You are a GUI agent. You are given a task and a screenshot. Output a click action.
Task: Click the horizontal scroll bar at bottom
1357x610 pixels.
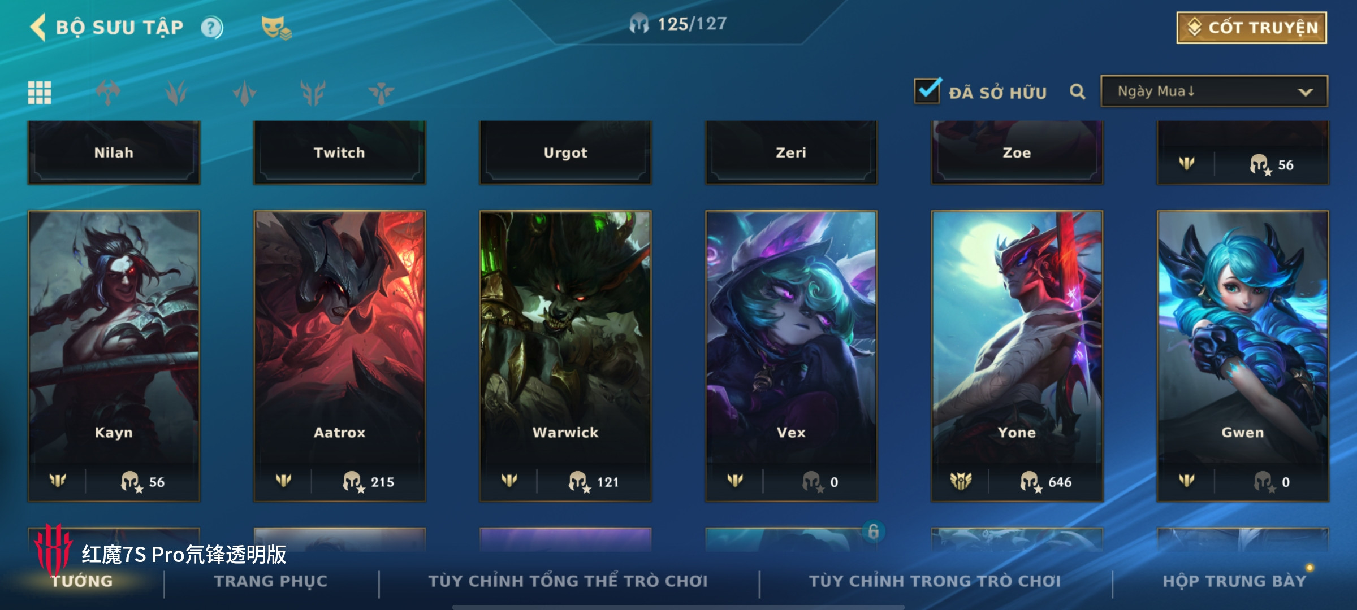[678, 607]
